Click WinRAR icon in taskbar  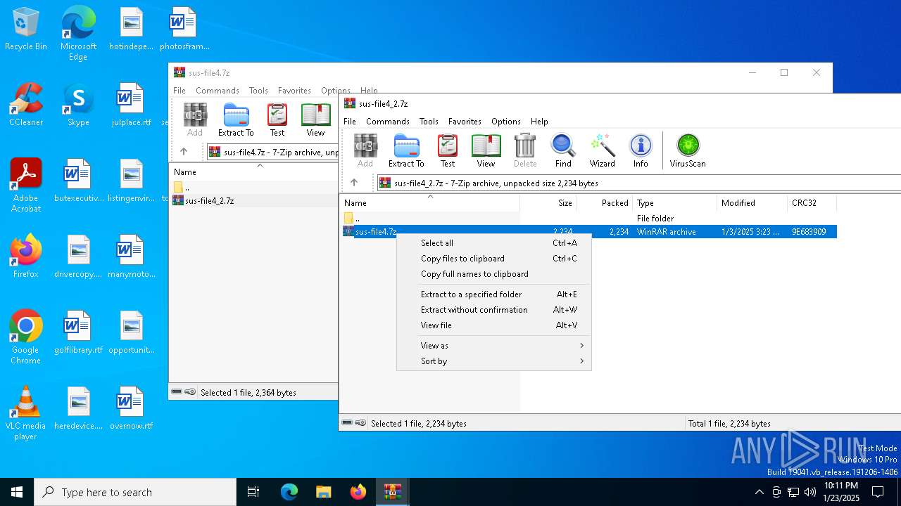[x=392, y=492]
